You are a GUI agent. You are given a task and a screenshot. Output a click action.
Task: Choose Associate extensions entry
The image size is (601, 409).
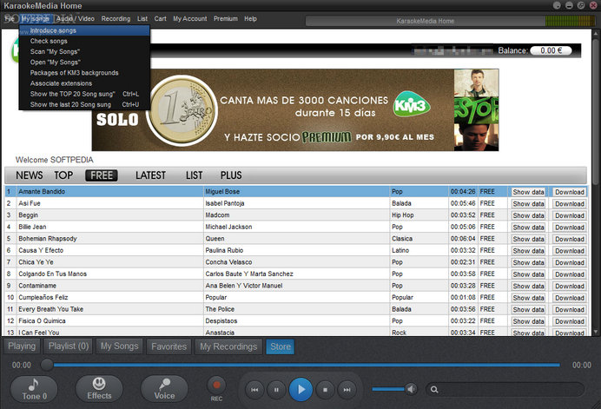(84, 83)
